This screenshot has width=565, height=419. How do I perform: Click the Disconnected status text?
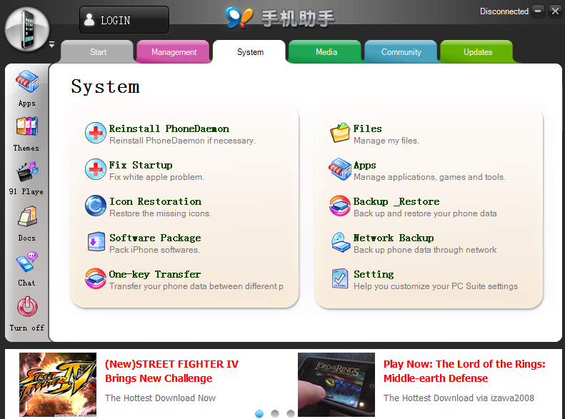coord(504,11)
